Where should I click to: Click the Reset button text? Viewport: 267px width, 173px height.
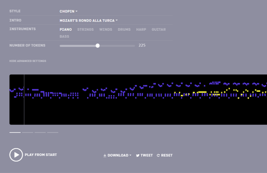(167, 155)
